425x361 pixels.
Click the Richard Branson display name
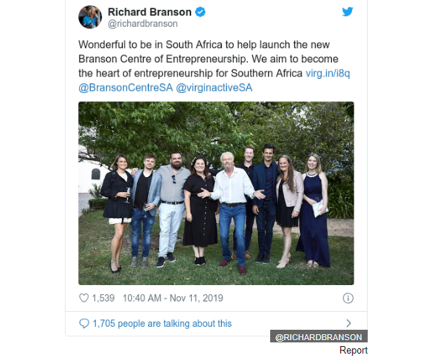tap(150, 12)
